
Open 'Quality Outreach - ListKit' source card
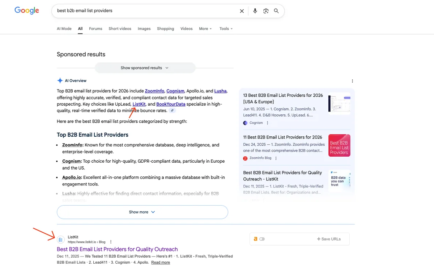click(x=297, y=183)
